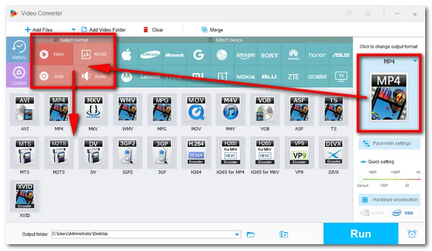Image resolution: width=432 pixels, height=251 pixels.
Task: Open the Motorola device presets
Action: 127,77
